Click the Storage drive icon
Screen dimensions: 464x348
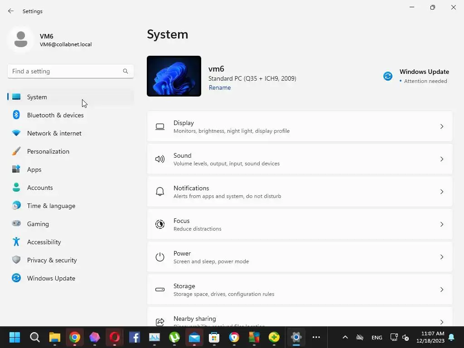[x=160, y=290]
